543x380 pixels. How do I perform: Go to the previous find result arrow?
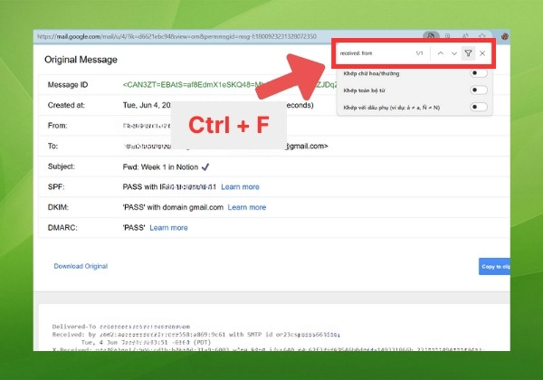pyautogui.click(x=441, y=53)
